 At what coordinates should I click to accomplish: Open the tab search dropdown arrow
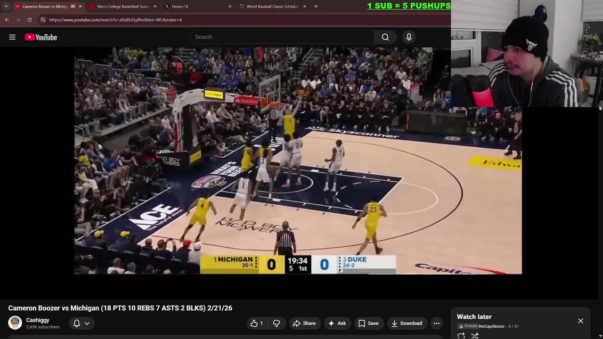[x=6, y=7]
